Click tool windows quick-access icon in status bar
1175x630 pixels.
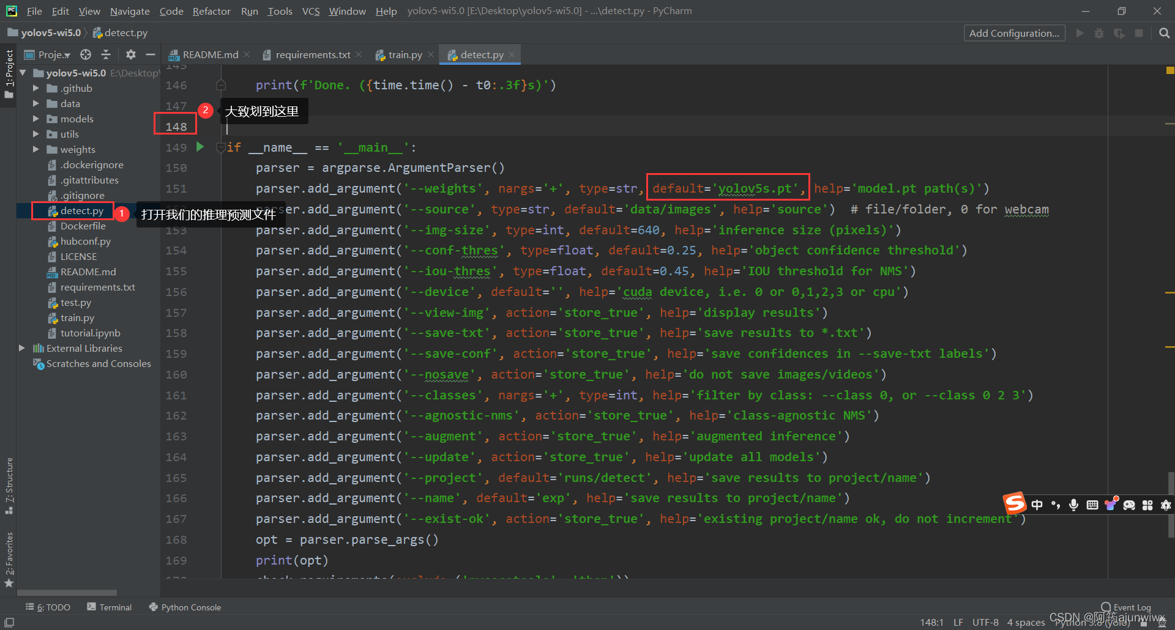pyautogui.click(x=9, y=622)
